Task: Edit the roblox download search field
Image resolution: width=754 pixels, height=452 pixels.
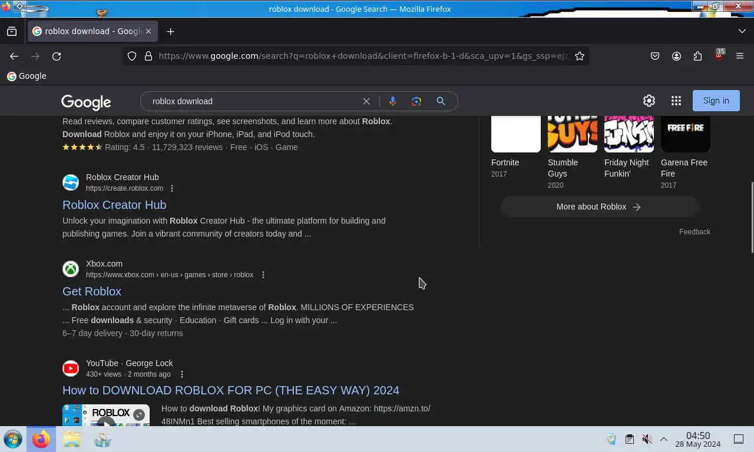Action: point(253,101)
